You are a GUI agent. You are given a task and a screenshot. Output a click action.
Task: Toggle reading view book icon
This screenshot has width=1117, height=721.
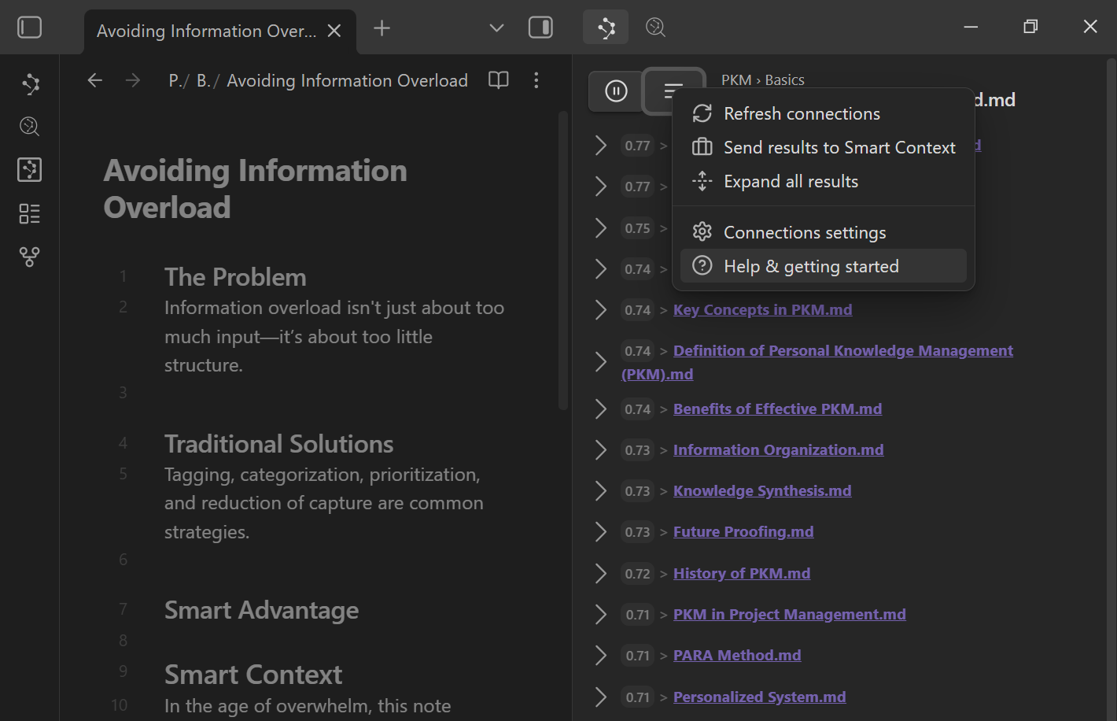[x=498, y=80]
